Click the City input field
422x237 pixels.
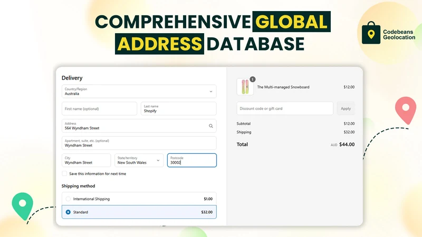(x=86, y=160)
